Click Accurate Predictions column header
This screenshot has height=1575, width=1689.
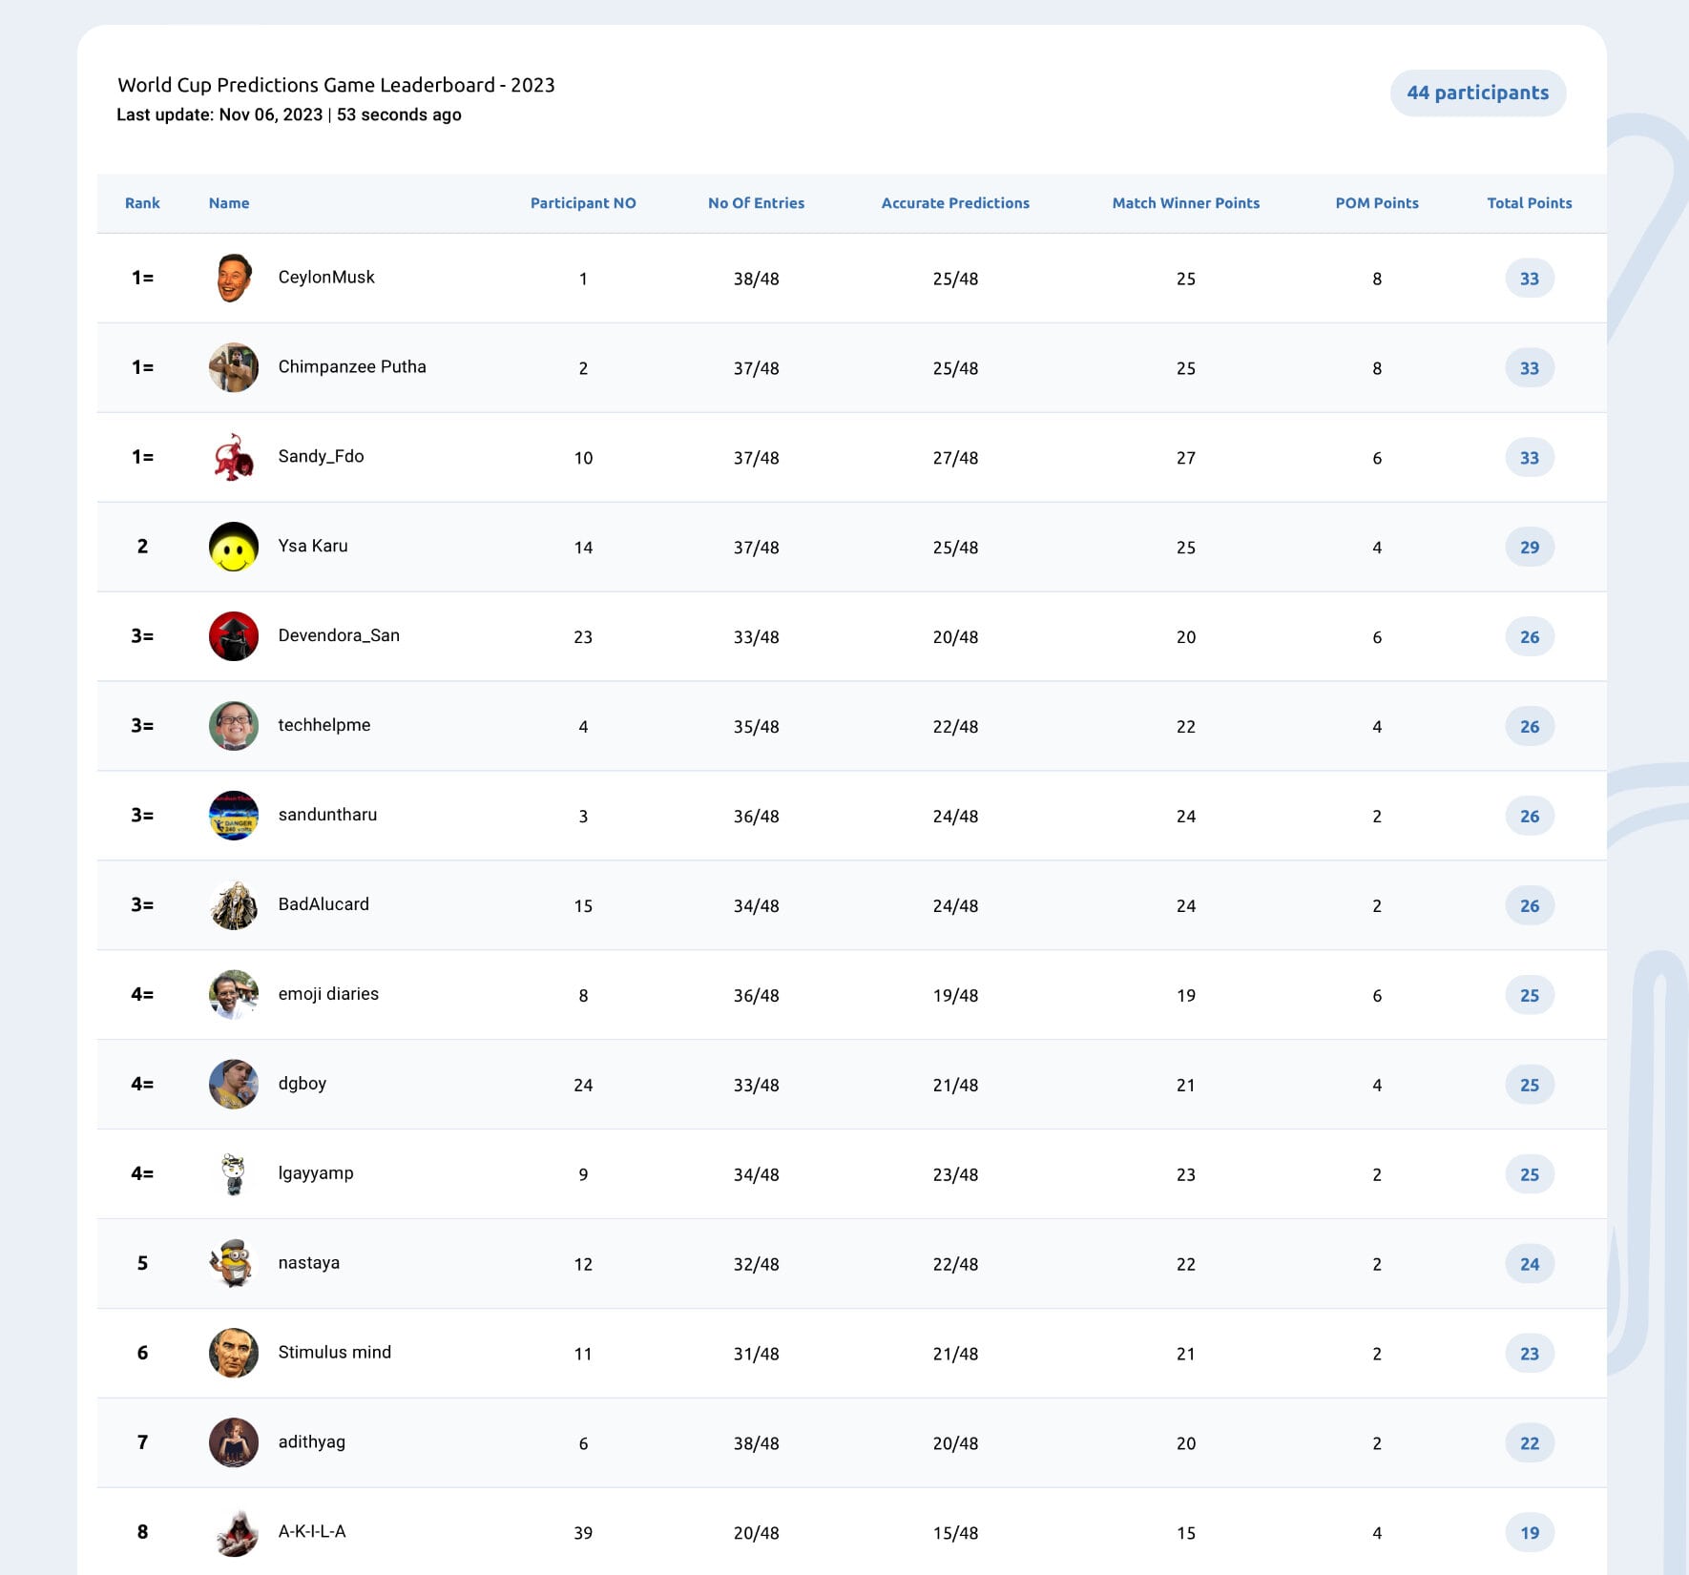tap(955, 203)
